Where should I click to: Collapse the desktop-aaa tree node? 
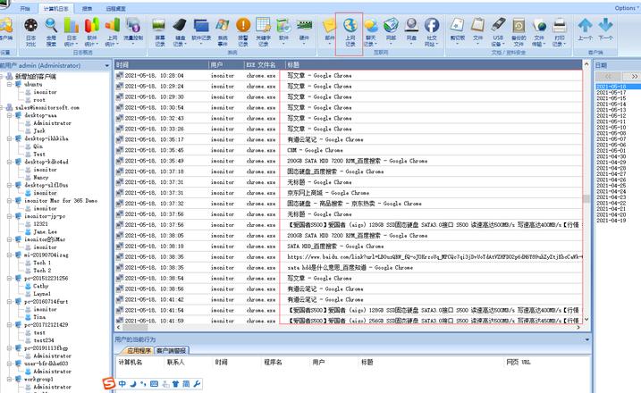pyautogui.click(x=10, y=115)
